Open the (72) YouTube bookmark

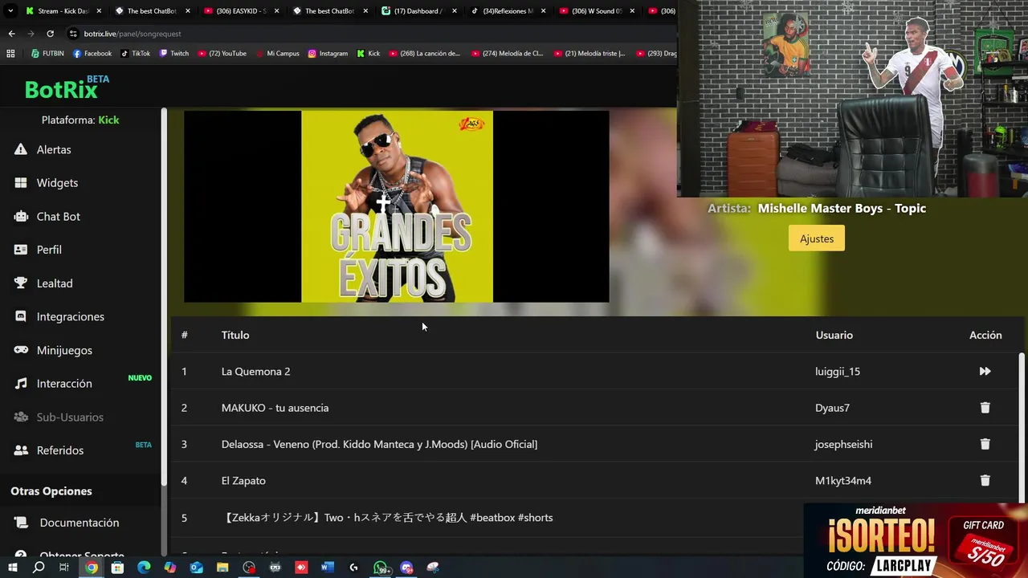(222, 54)
